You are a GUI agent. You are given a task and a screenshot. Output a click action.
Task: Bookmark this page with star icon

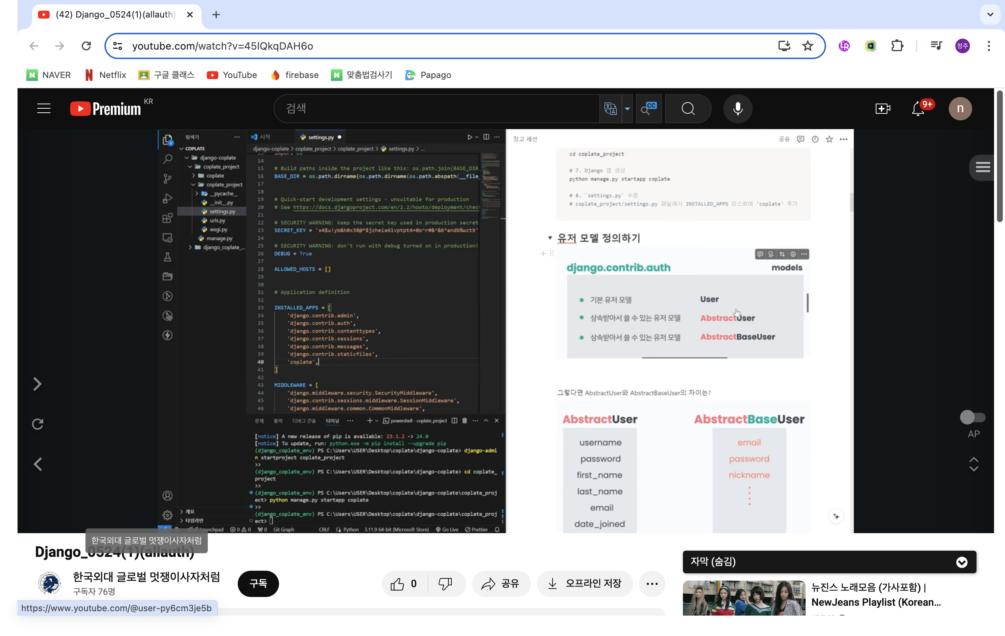[807, 46]
